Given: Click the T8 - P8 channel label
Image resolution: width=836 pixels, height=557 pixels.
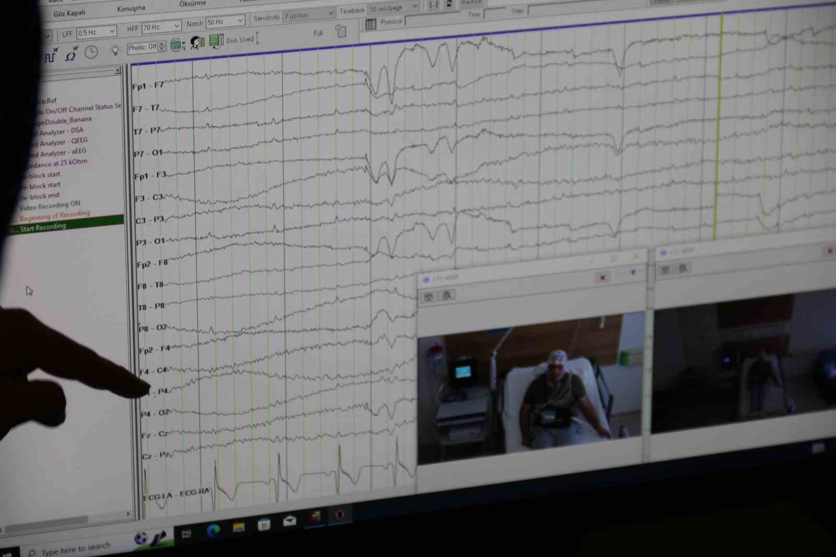Looking at the screenshot, I should [152, 307].
